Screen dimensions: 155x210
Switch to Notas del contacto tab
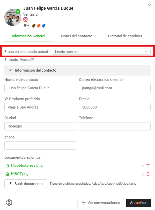[77, 36]
